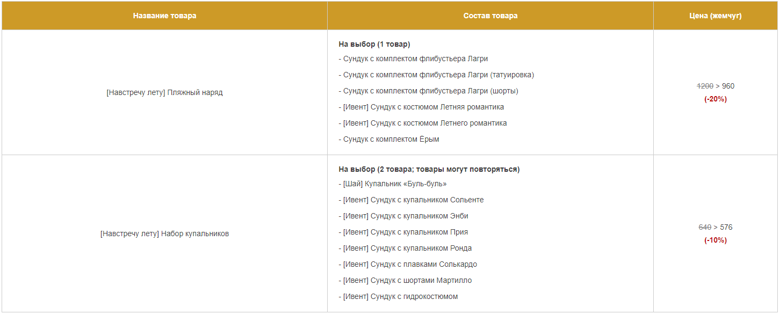Image resolution: width=780 pixels, height=314 pixels.
Task: Click 'Сундук с шортами Мартилло' item
Action: (x=407, y=280)
